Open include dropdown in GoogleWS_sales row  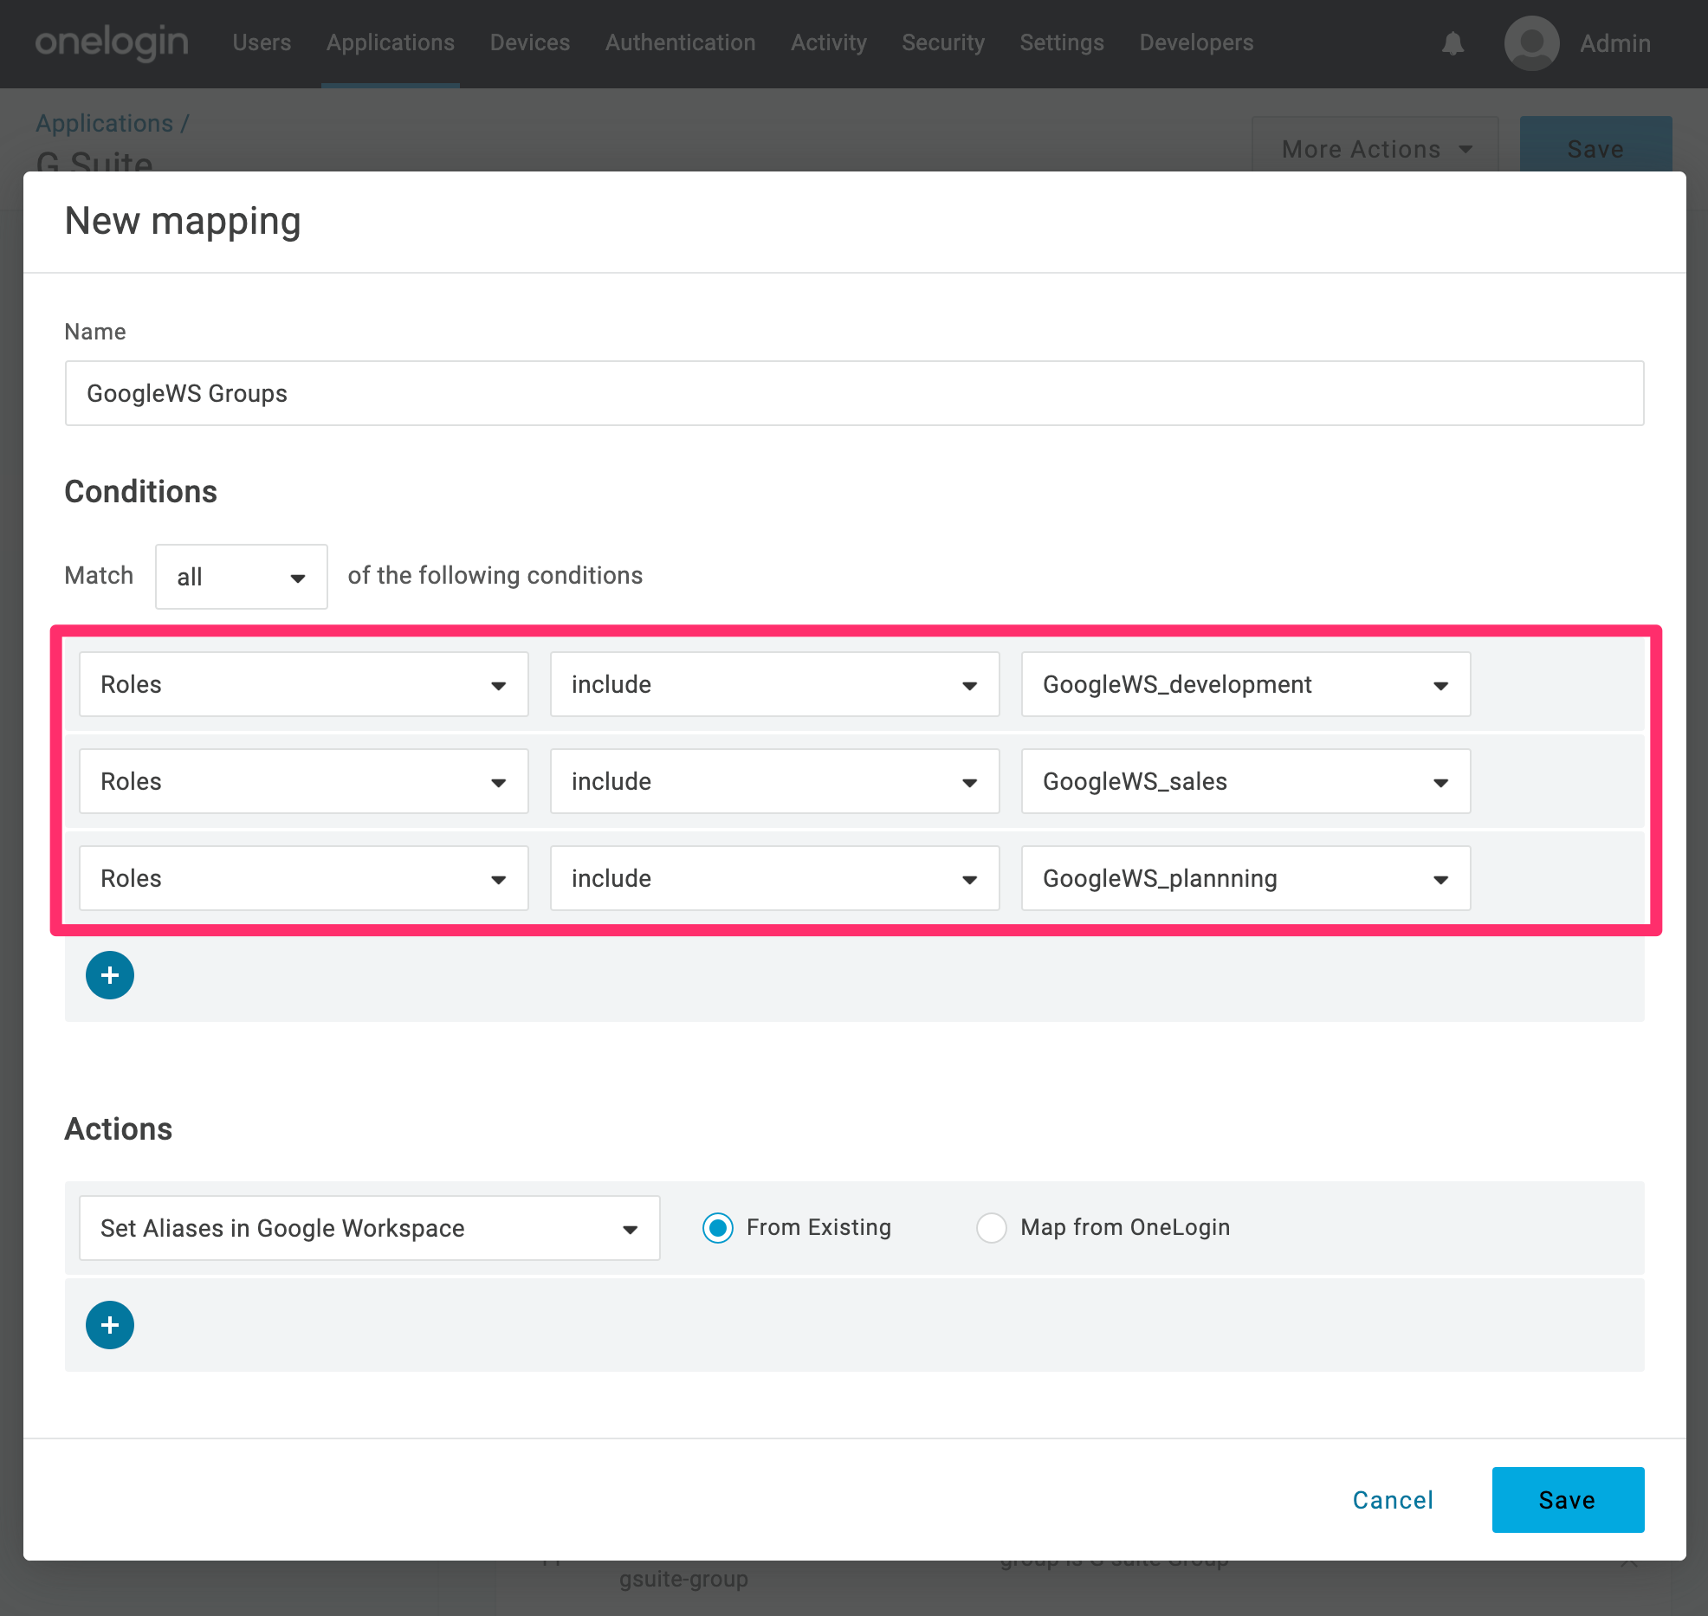[x=775, y=781]
